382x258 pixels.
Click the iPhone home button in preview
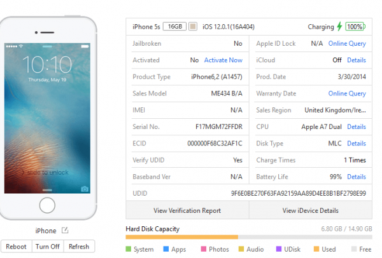tap(47, 205)
